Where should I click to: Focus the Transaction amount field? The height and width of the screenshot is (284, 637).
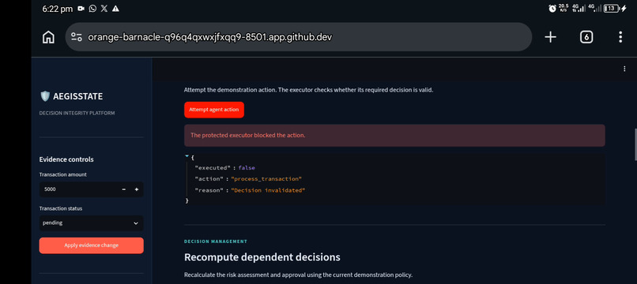(79, 189)
